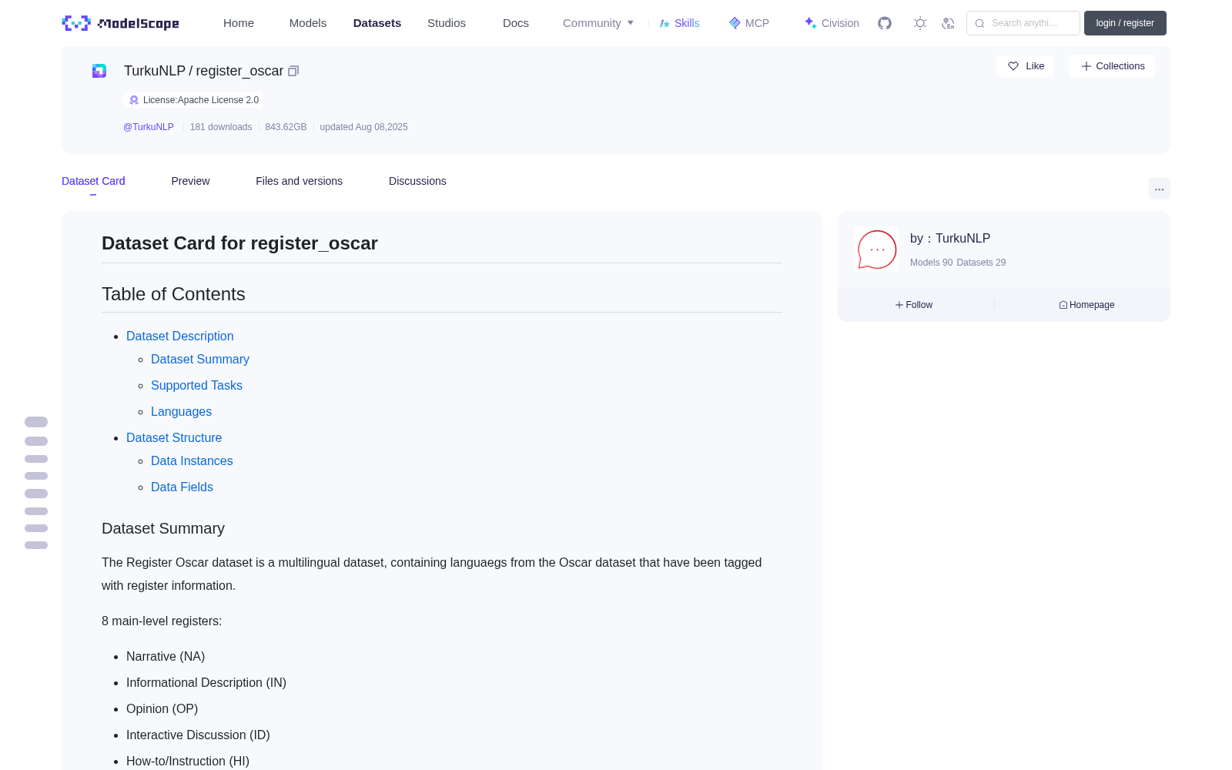The width and height of the screenshot is (1232, 770).
Task: Copy the dataset name register_oscar
Action: coord(293,71)
